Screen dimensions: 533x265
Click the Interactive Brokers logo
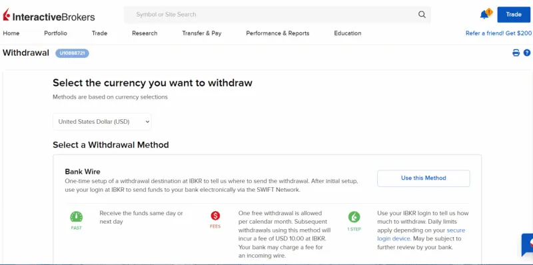[x=49, y=15]
